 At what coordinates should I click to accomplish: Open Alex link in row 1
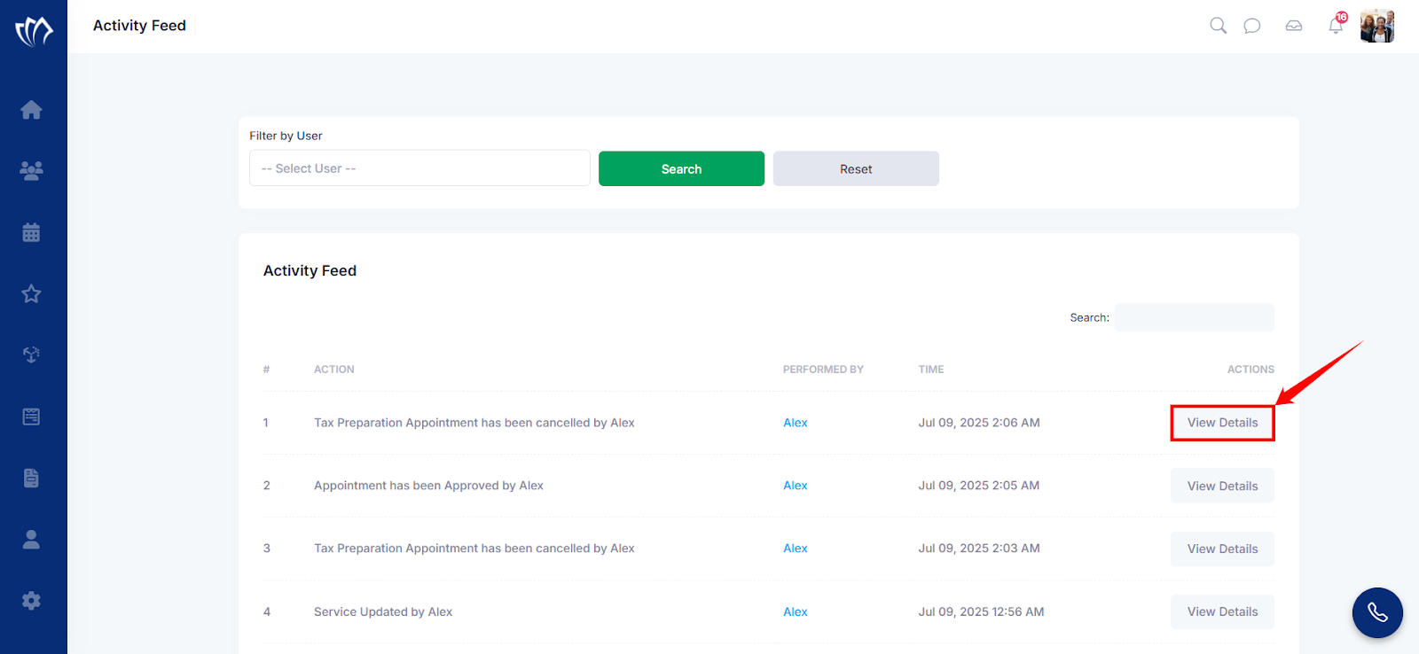click(796, 423)
